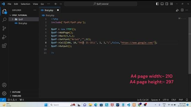
Task: Toggle the primary side bar layout icon
Action: click(x=157, y=4)
